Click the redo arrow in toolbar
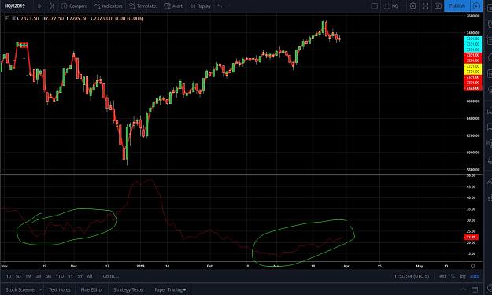 pyautogui.click(x=230, y=6)
